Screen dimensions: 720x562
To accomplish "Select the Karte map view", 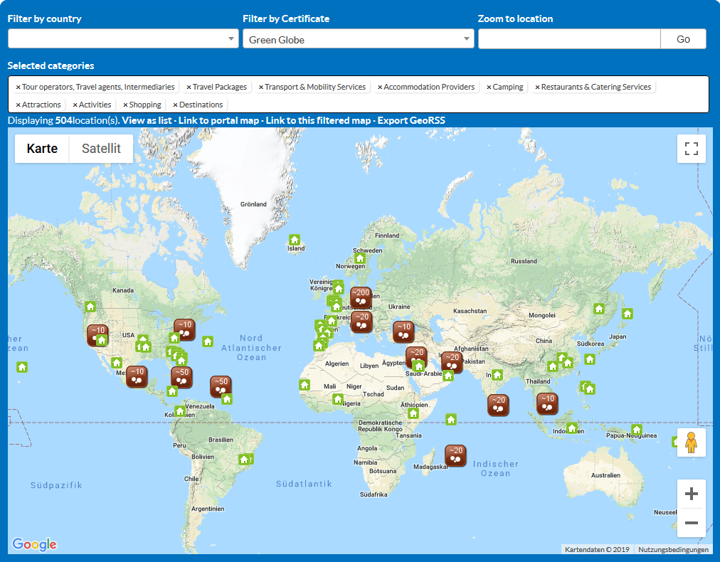I will point(42,149).
